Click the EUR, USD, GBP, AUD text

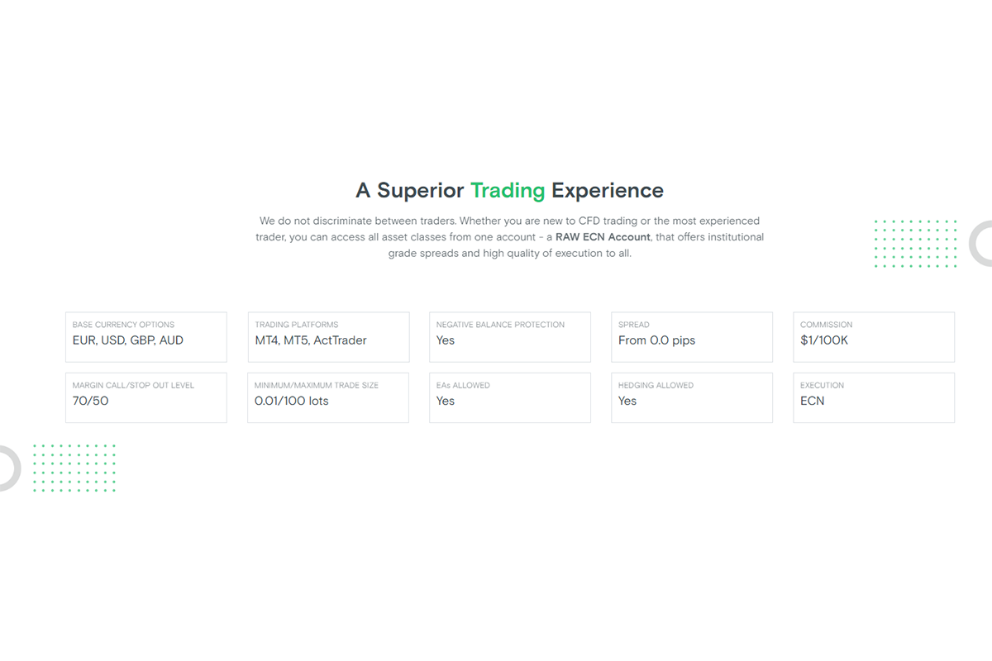[128, 340]
